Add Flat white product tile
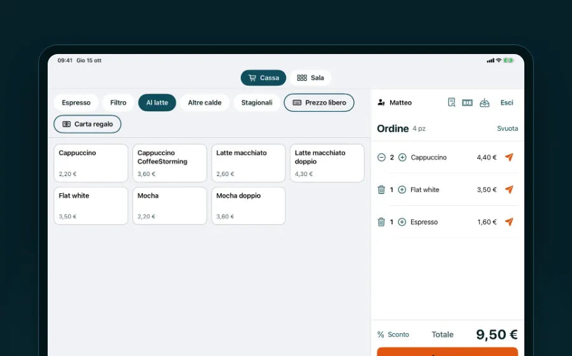Image resolution: width=572 pixels, height=356 pixels. click(91, 206)
